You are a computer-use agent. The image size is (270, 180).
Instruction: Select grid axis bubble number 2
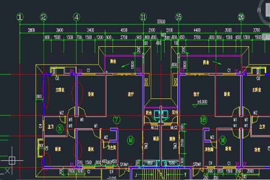pos(44,17)
